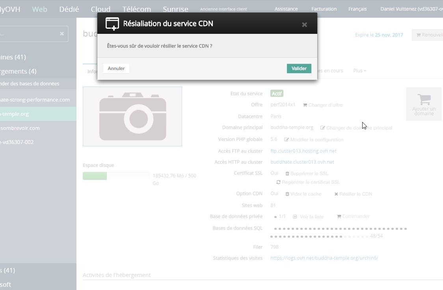Click the trash icon for Vider le cache
Image resolution: width=443 pixels, height=290 pixels.
tap(287, 194)
